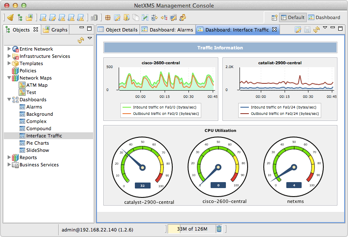
Task: Minimize the Objects panel
Action: 82,28
